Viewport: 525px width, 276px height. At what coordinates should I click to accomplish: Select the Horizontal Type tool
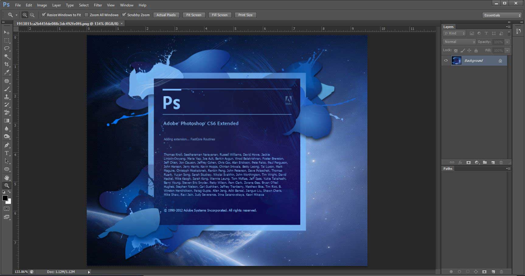(6, 153)
